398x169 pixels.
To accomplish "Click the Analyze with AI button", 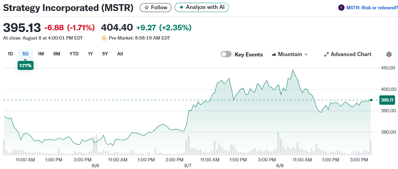I will coord(202,8).
